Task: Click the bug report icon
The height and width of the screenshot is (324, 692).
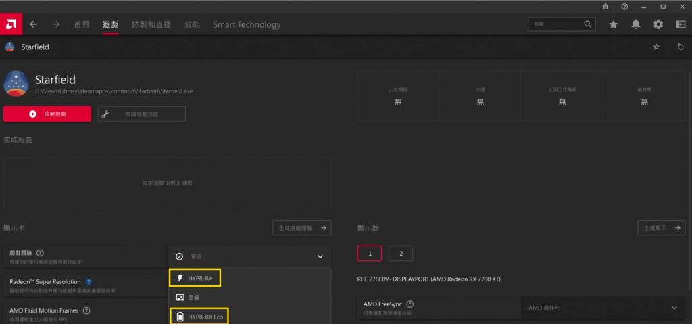Action: pyautogui.click(x=605, y=7)
